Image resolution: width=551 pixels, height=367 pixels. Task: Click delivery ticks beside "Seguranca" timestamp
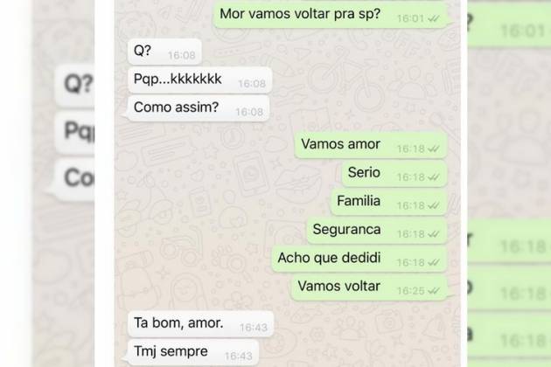434,234
